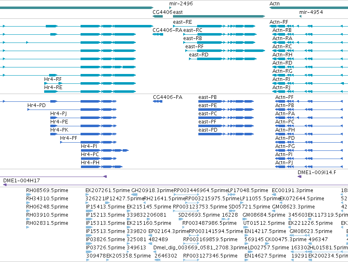Choose the east-PD CDS label

click(208, 130)
